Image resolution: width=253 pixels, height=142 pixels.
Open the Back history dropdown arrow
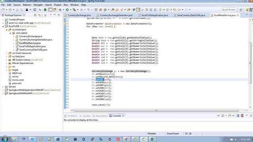(183, 10)
